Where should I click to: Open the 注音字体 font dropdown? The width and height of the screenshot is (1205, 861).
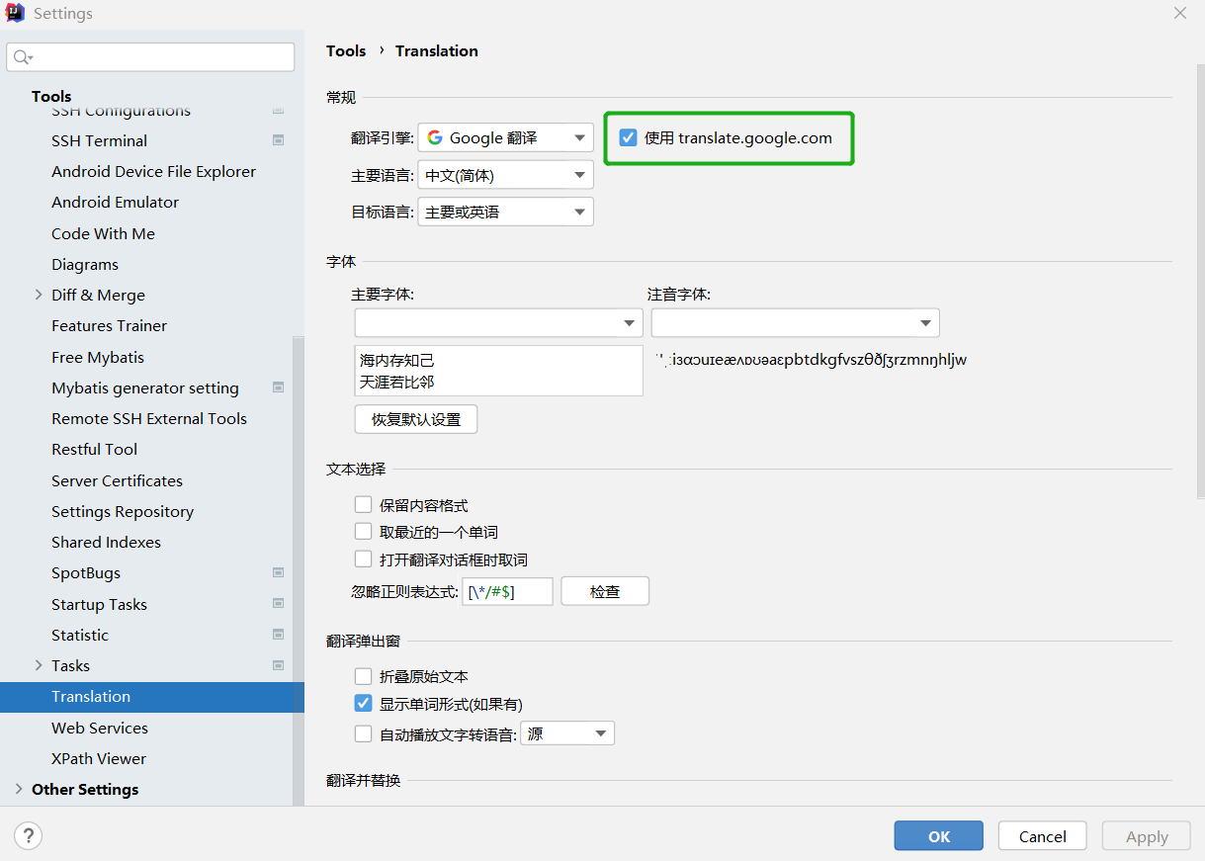795,322
